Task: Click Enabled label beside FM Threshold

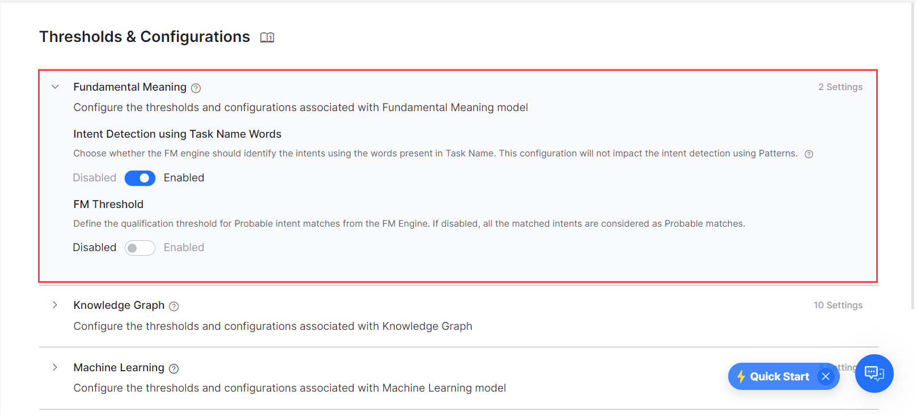Action: click(x=184, y=248)
